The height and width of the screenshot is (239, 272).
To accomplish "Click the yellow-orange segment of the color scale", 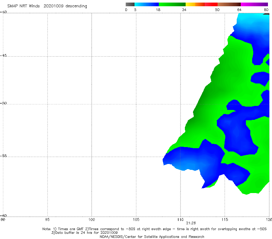I will [195, 4].
